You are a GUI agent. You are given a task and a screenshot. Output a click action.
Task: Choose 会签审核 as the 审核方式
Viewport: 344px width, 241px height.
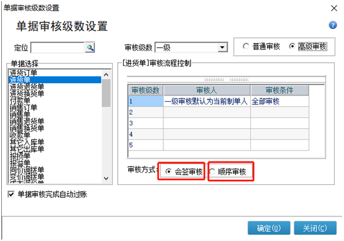click(184, 171)
